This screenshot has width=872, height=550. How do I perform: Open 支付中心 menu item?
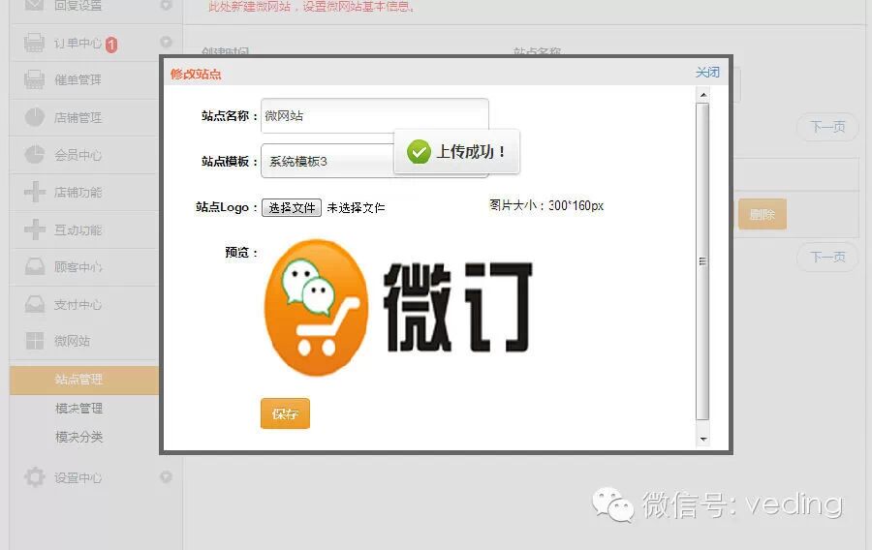point(78,304)
